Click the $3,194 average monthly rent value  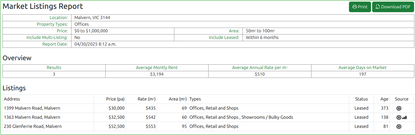tap(157, 74)
